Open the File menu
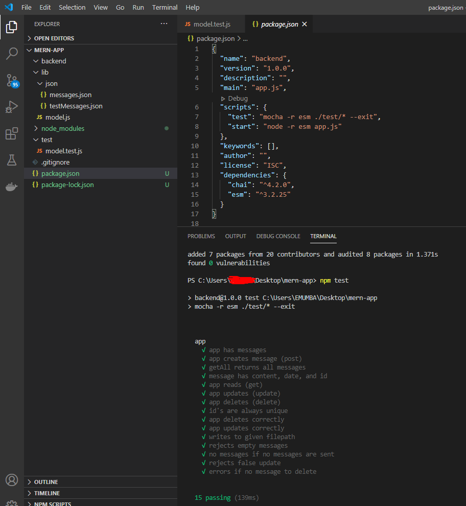466x506 pixels. (27, 7)
